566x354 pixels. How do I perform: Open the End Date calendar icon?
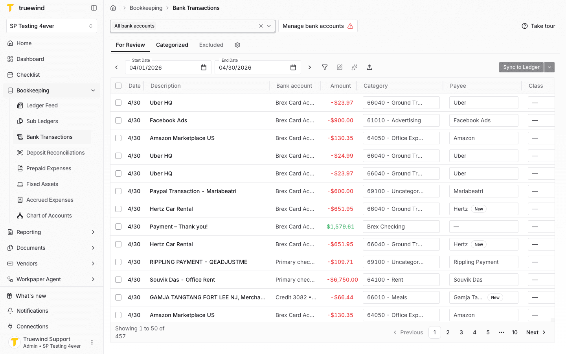coord(293,68)
